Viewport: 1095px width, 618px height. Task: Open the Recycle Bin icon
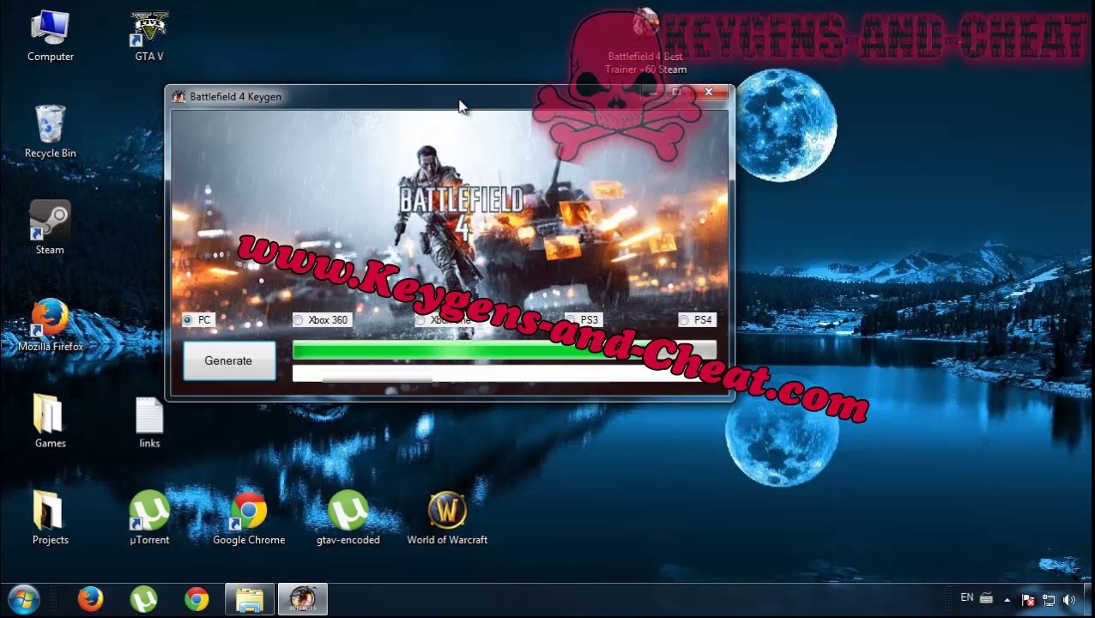point(51,132)
